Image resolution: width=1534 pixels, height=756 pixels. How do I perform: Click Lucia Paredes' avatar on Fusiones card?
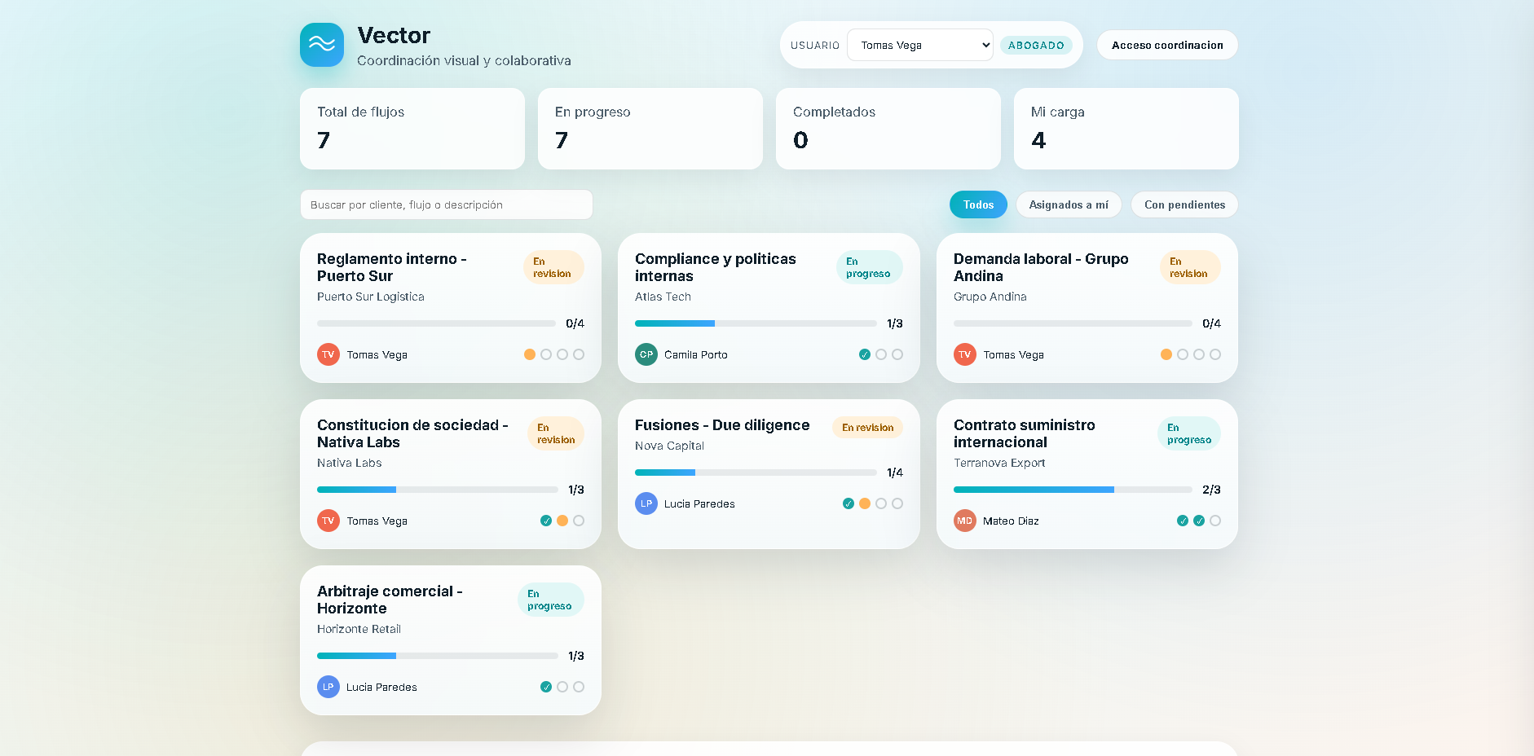(x=646, y=503)
